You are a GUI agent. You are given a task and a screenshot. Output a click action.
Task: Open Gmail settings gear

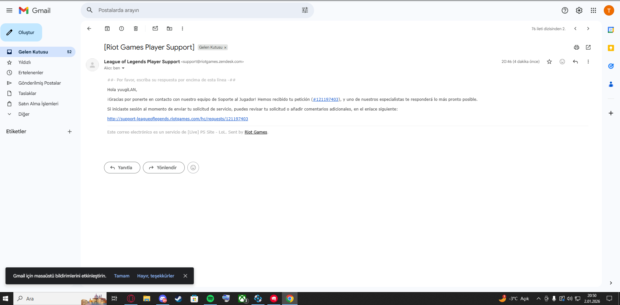tap(579, 10)
